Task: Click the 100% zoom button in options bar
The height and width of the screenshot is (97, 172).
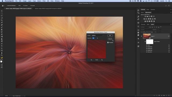Action: [19, 5]
